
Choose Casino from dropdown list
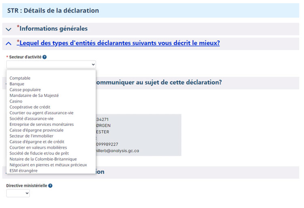[x=16, y=102]
